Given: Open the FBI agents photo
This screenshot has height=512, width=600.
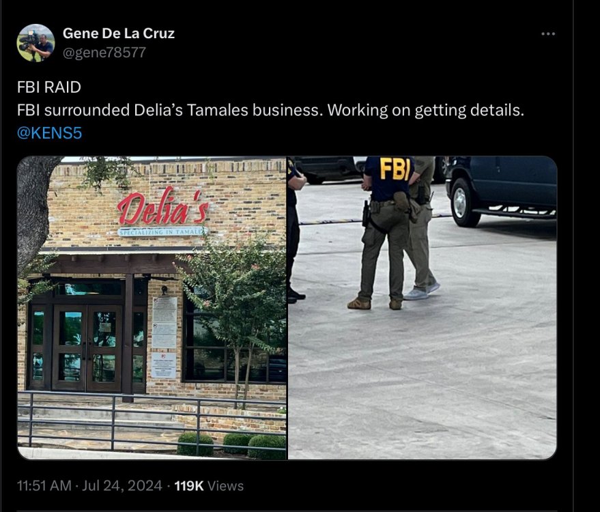Looking at the screenshot, I should pyautogui.click(x=422, y=308).
